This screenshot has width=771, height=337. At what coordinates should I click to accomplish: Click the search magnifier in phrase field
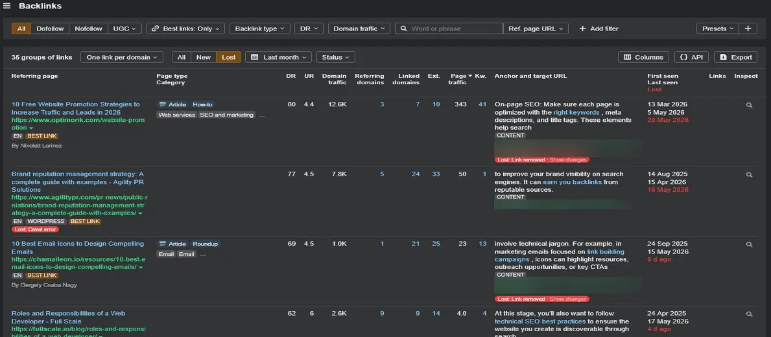coord(404,29)
